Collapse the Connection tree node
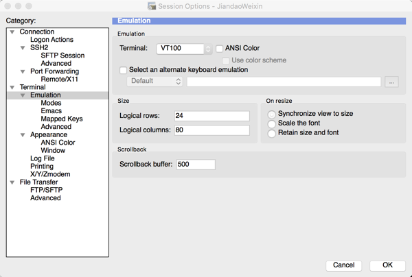 point(12,32)
